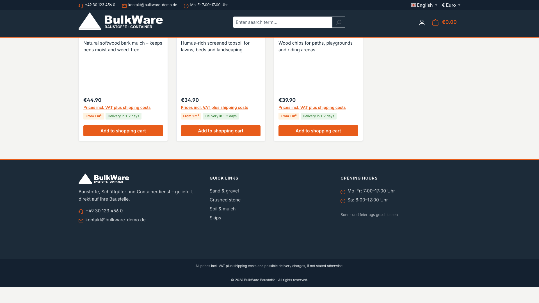Click the copyright 2026 BulkWare Baustoffe text
Image resolution: width=539 pixels, height=303 pixels.
269,280
